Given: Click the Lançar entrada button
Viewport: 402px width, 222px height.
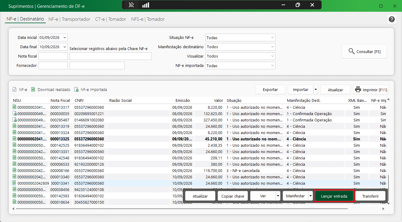Looking at the screenshot, I should click(x=334, y=196).
